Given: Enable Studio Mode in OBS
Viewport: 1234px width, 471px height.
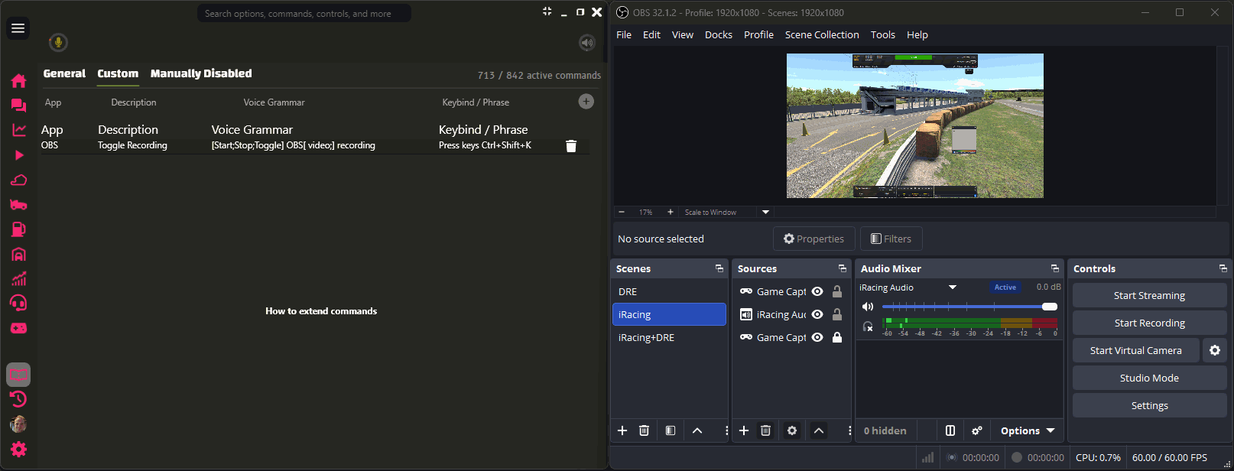Looking at the screenshot, I should pos(1149,378).
